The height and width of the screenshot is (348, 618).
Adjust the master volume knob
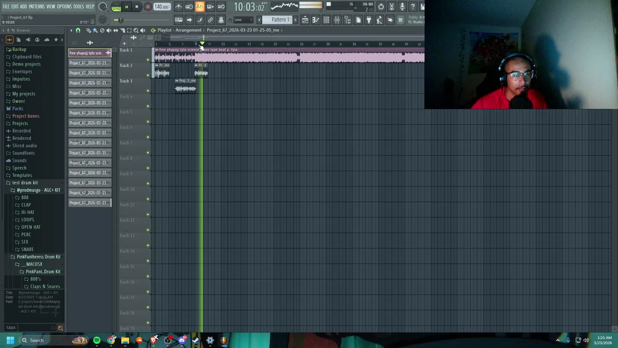(103, 7)
